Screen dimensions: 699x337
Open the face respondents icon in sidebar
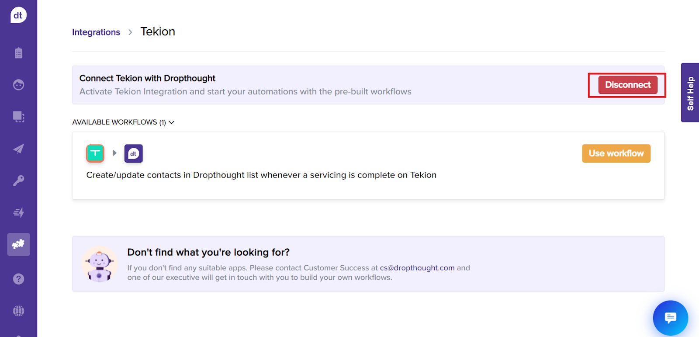pyautogui.click(x=18, y=85)
